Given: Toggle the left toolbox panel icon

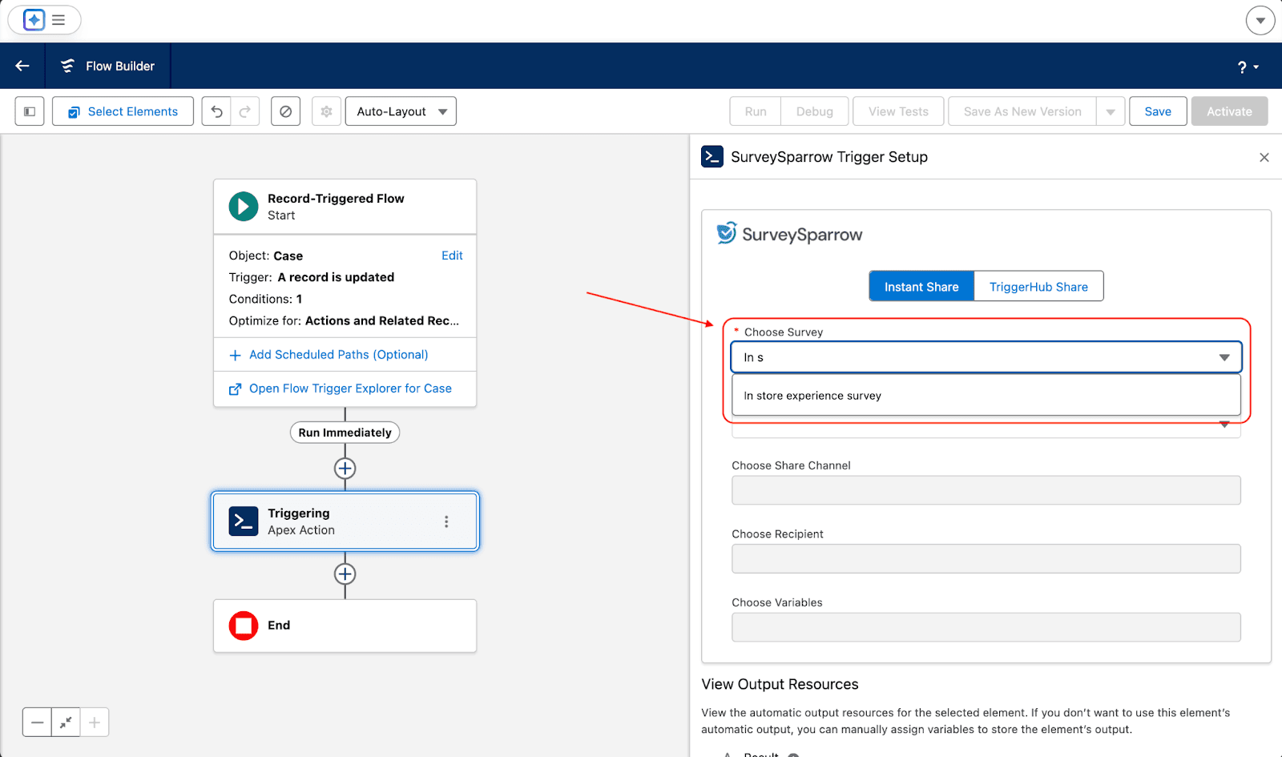Looking at the screenshot, I should [30, 111].
